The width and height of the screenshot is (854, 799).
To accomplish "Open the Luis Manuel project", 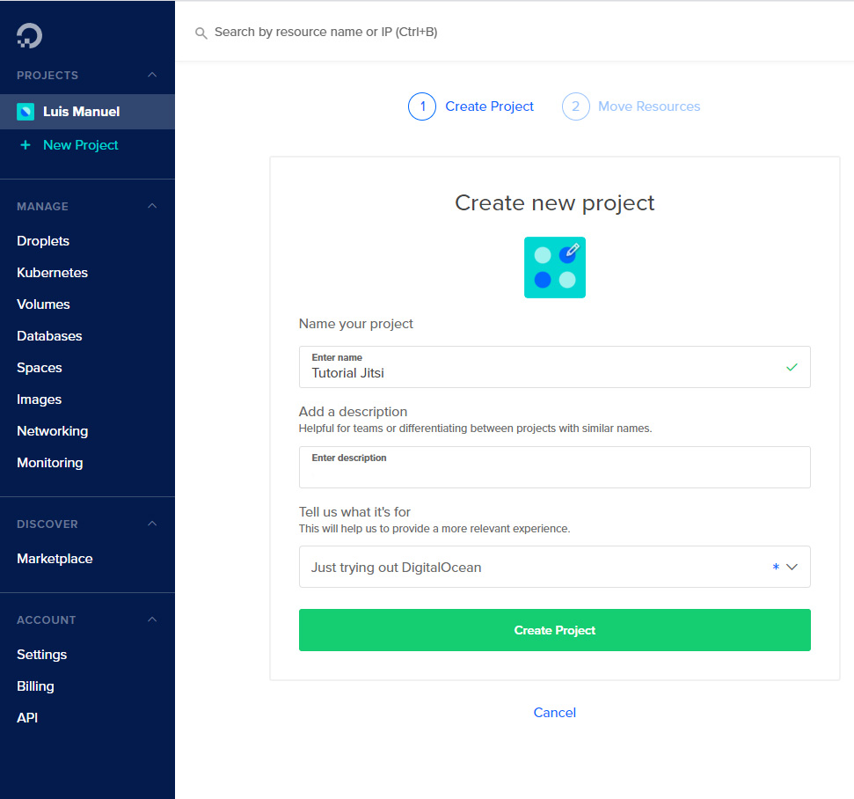I will (87, 112).
